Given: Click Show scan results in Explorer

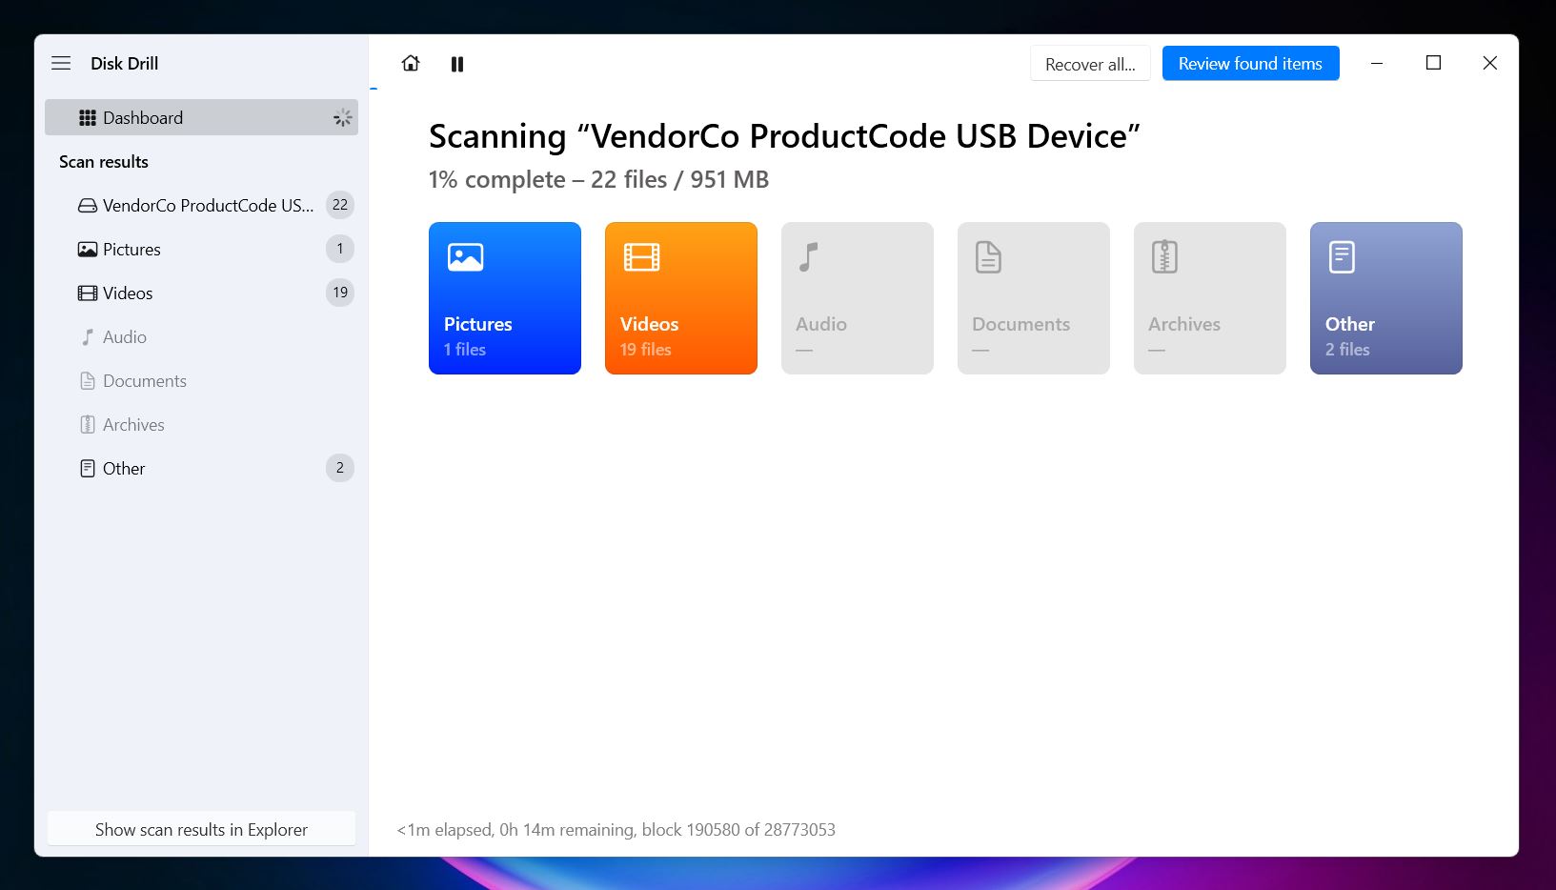Looking at the screenshot, I should tap(201, 829).
